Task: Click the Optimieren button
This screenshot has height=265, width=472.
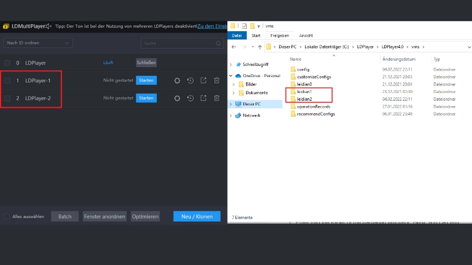Action: tap(145, 216)
